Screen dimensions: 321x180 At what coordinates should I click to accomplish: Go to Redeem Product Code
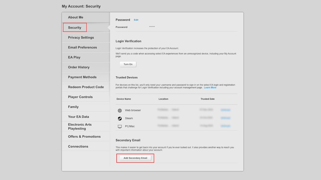click(x=86, y=87)
